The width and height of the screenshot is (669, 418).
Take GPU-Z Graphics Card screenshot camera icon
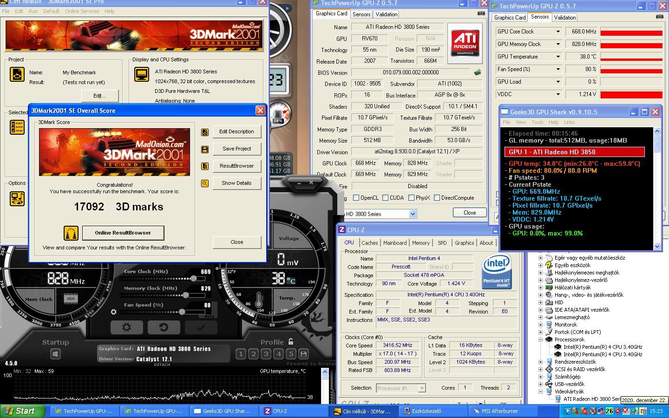(481, 13)
